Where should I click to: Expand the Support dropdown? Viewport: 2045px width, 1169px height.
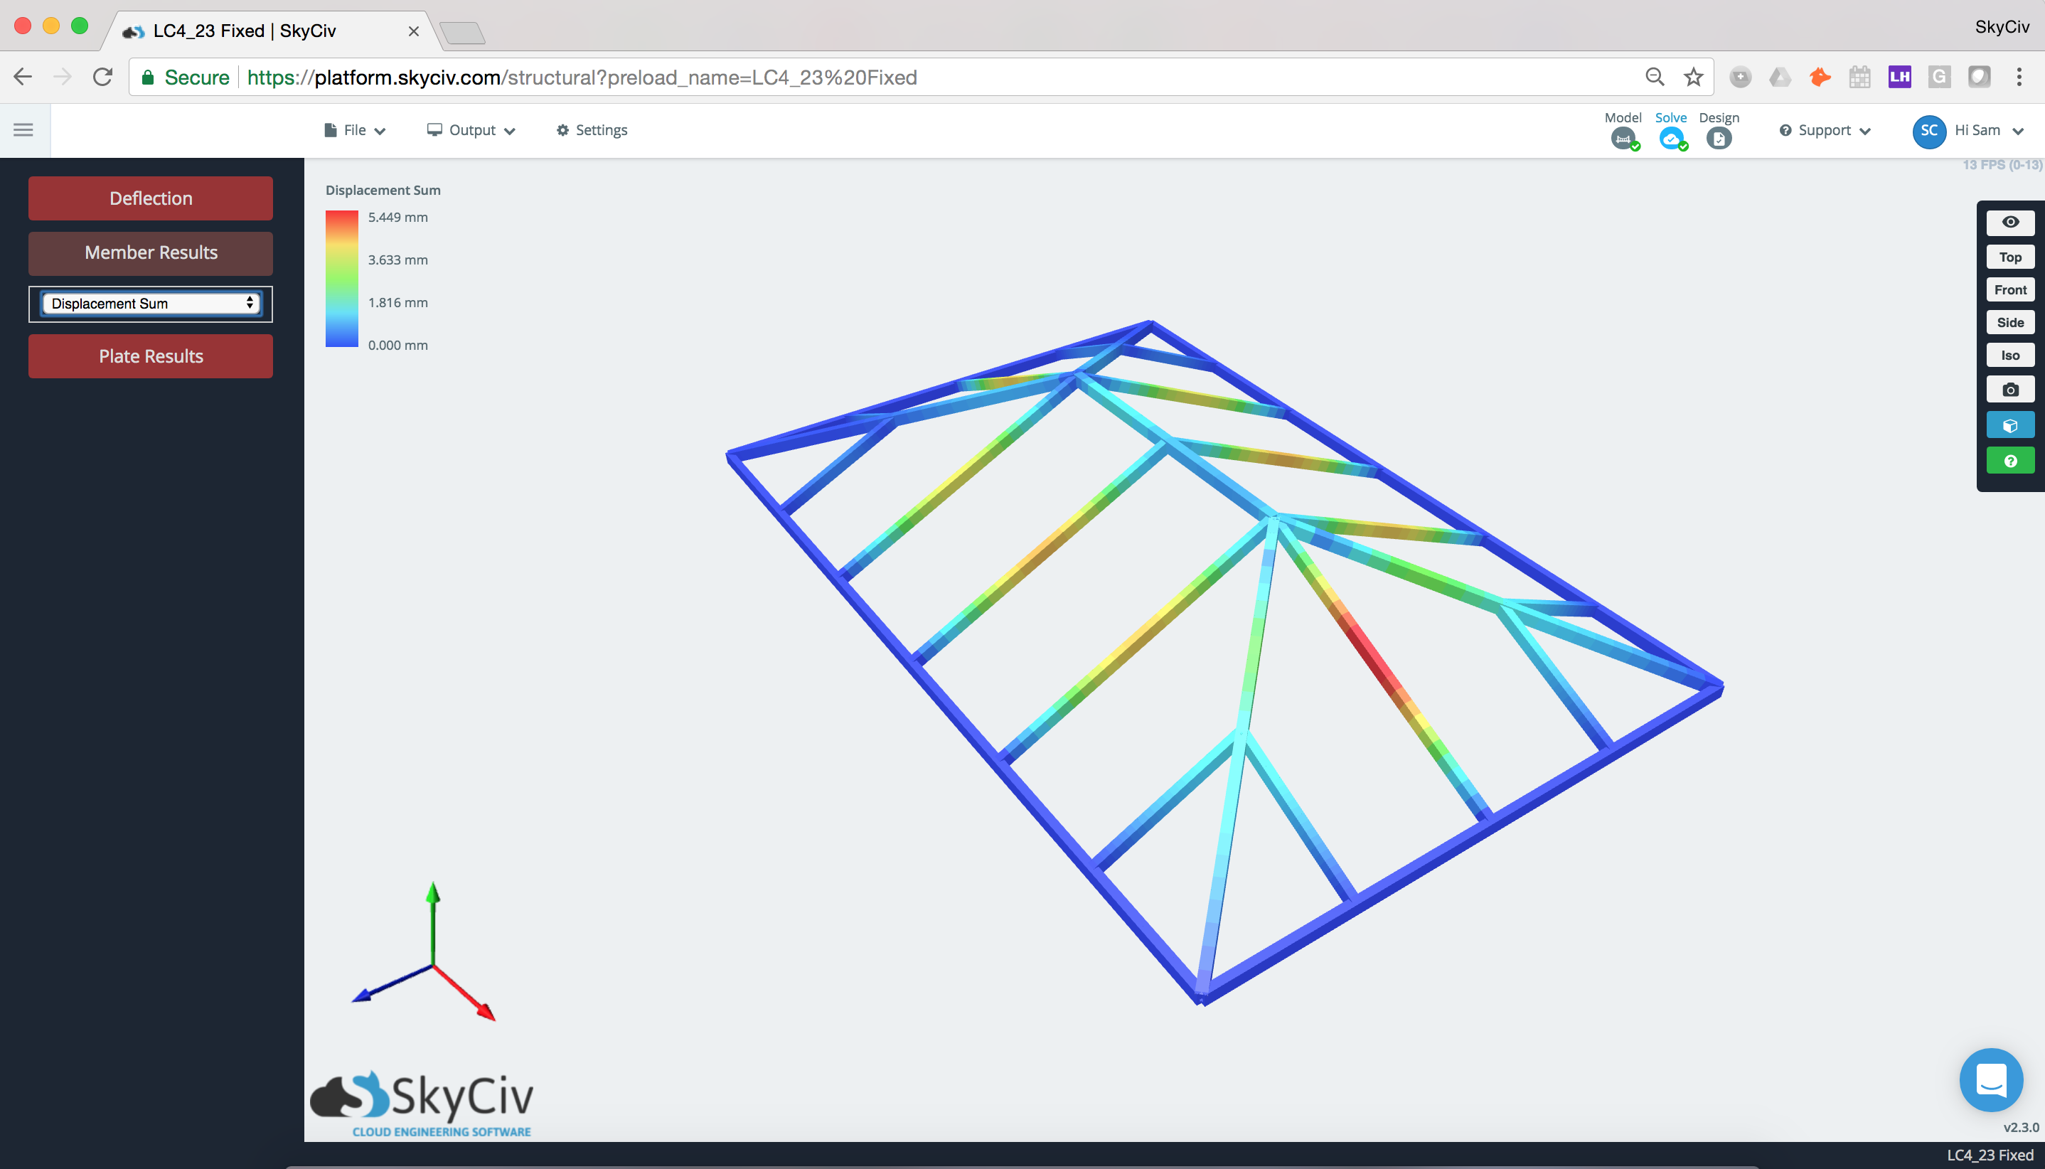[1825, 131]
